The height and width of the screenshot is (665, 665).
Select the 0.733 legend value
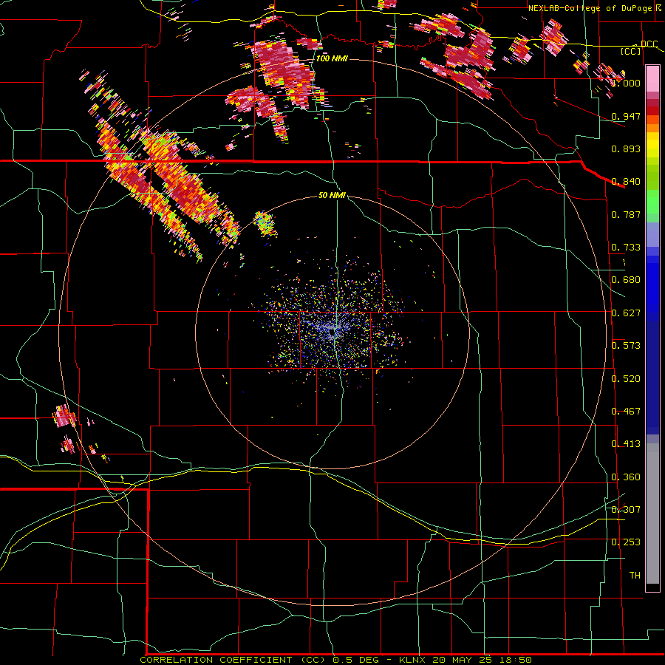coord(626,248)
